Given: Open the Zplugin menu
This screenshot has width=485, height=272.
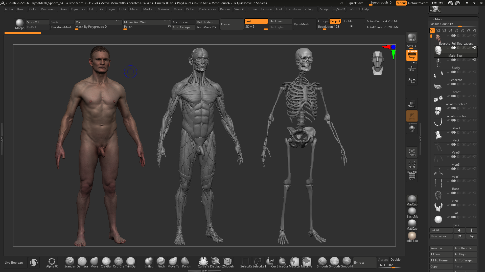Looking at the screenshot, I should coord(310,9).
